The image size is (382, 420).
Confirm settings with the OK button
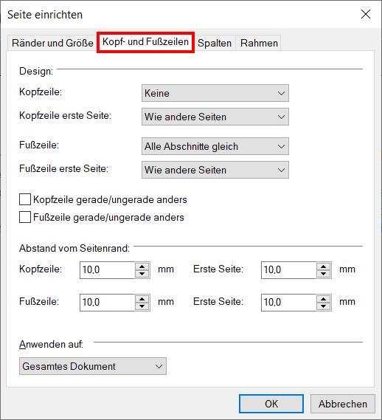coord(271,404)
